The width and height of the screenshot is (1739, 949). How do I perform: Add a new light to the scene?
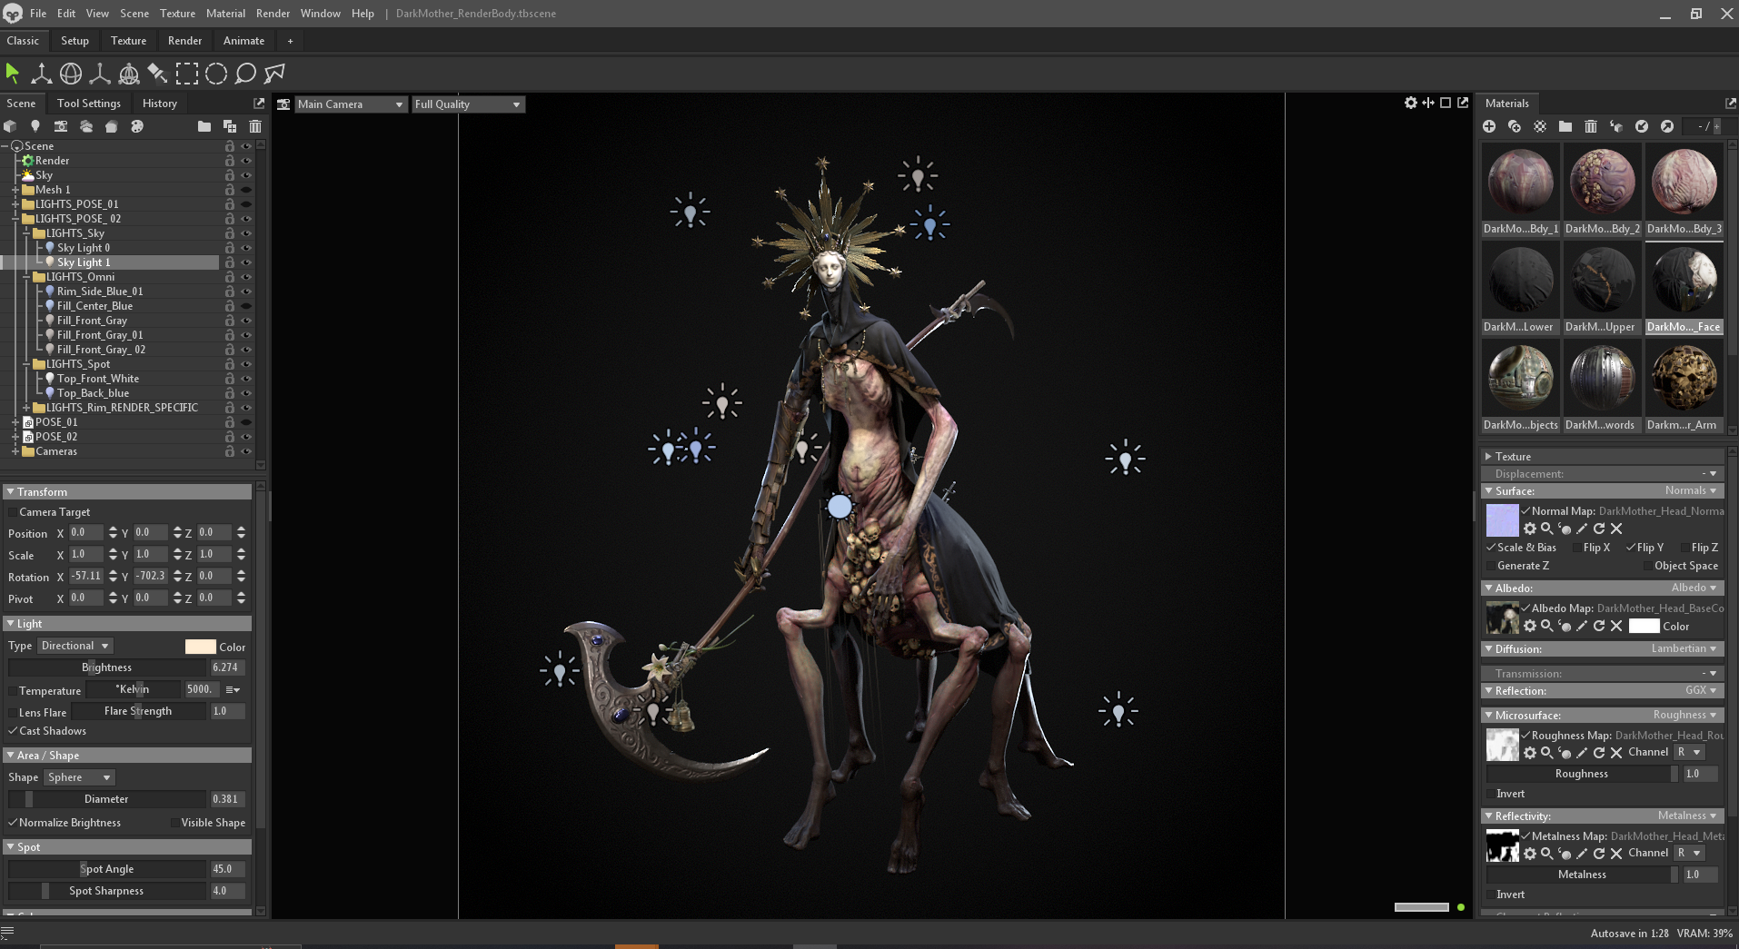[x=35, y=126]
